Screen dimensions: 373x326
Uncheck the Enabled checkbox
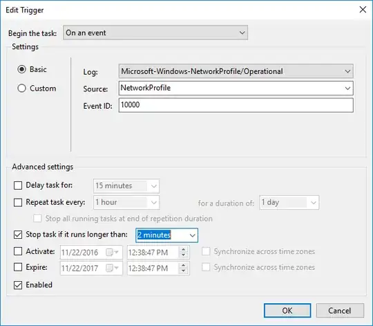(18, 284)
